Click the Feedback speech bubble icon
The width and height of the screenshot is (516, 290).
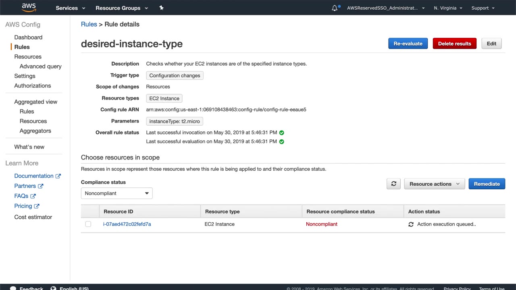click(x=13, y=288)
